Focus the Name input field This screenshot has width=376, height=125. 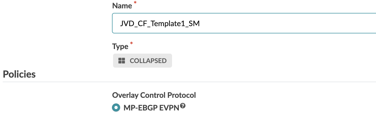pos(243,24)
